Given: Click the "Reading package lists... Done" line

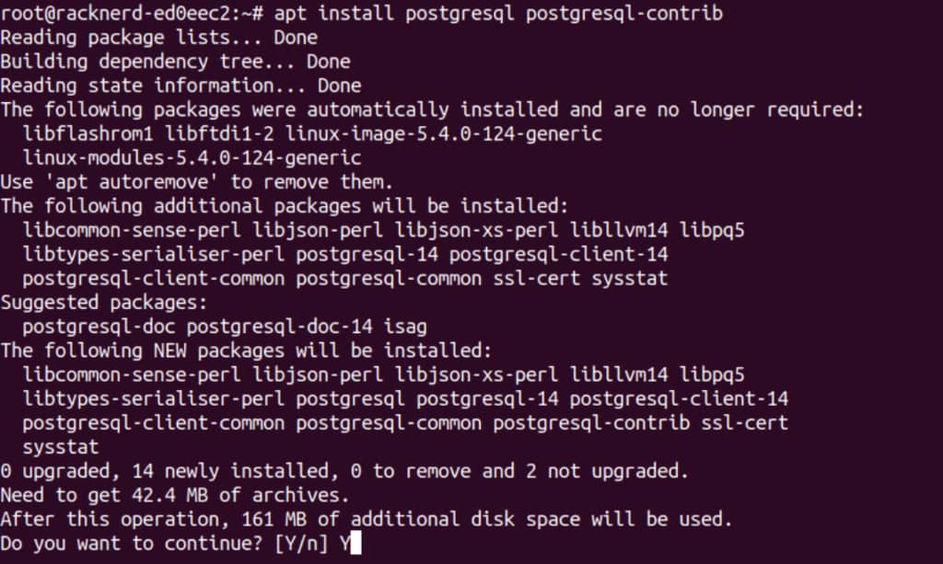Looking at the screenshot, I should [158, 38].
